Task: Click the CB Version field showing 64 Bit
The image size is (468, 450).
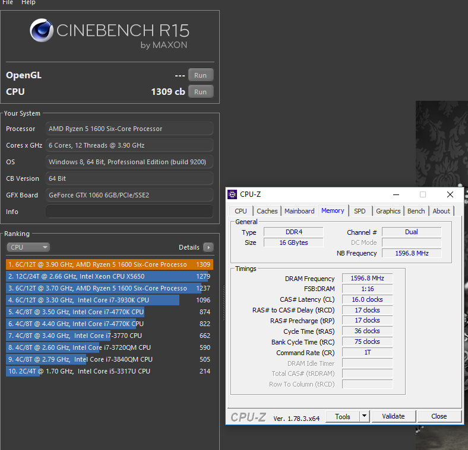Action: 129,178
